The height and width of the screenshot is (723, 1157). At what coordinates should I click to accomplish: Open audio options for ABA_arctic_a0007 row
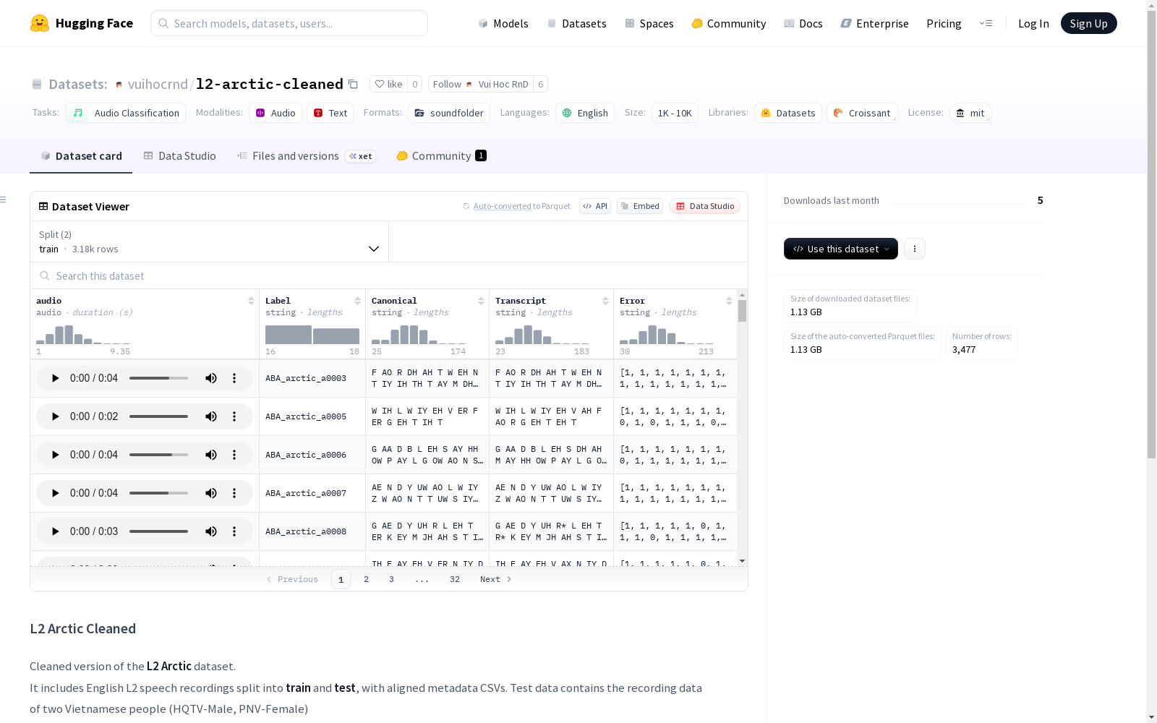(234, 493)
